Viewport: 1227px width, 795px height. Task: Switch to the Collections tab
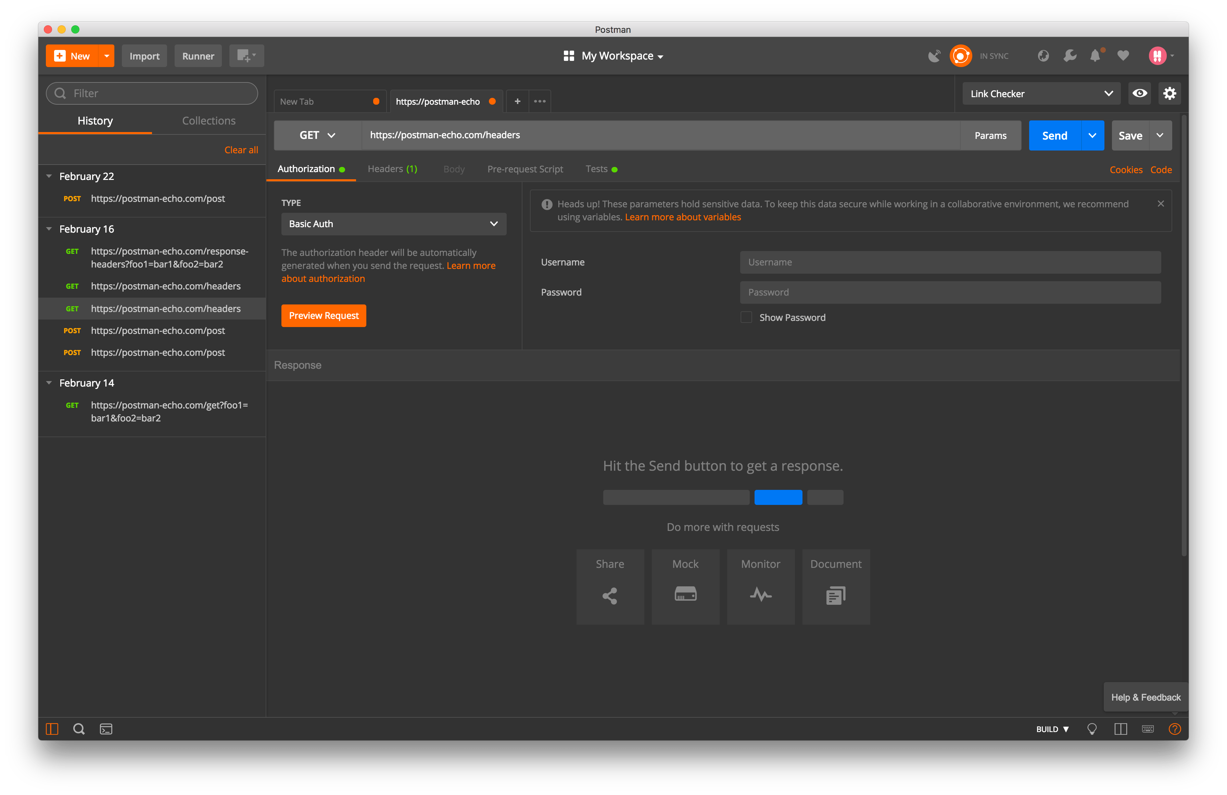pos(208,120)
